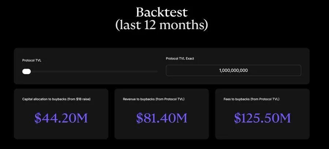The width and height of the screenshot is (329, 149).
Task: Click the far right end of Protocol TVL slider track
Action: coord(156,72)
